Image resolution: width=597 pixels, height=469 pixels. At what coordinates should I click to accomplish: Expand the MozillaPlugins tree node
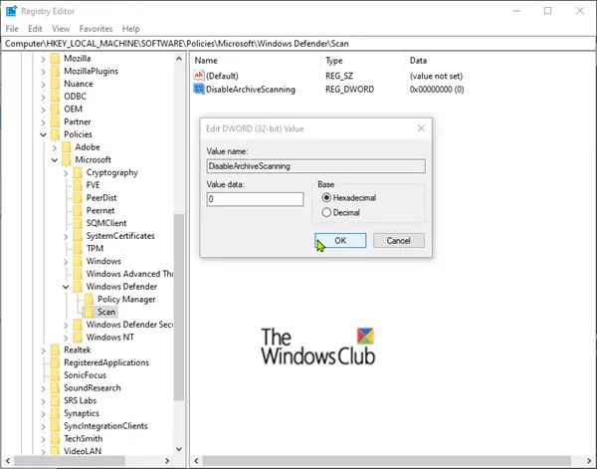pos(43,72)
